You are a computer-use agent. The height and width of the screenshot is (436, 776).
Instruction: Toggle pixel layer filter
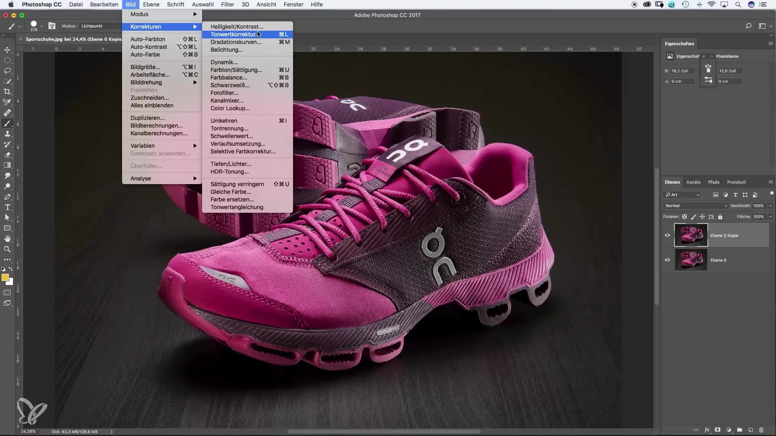[x=716, y=195]
